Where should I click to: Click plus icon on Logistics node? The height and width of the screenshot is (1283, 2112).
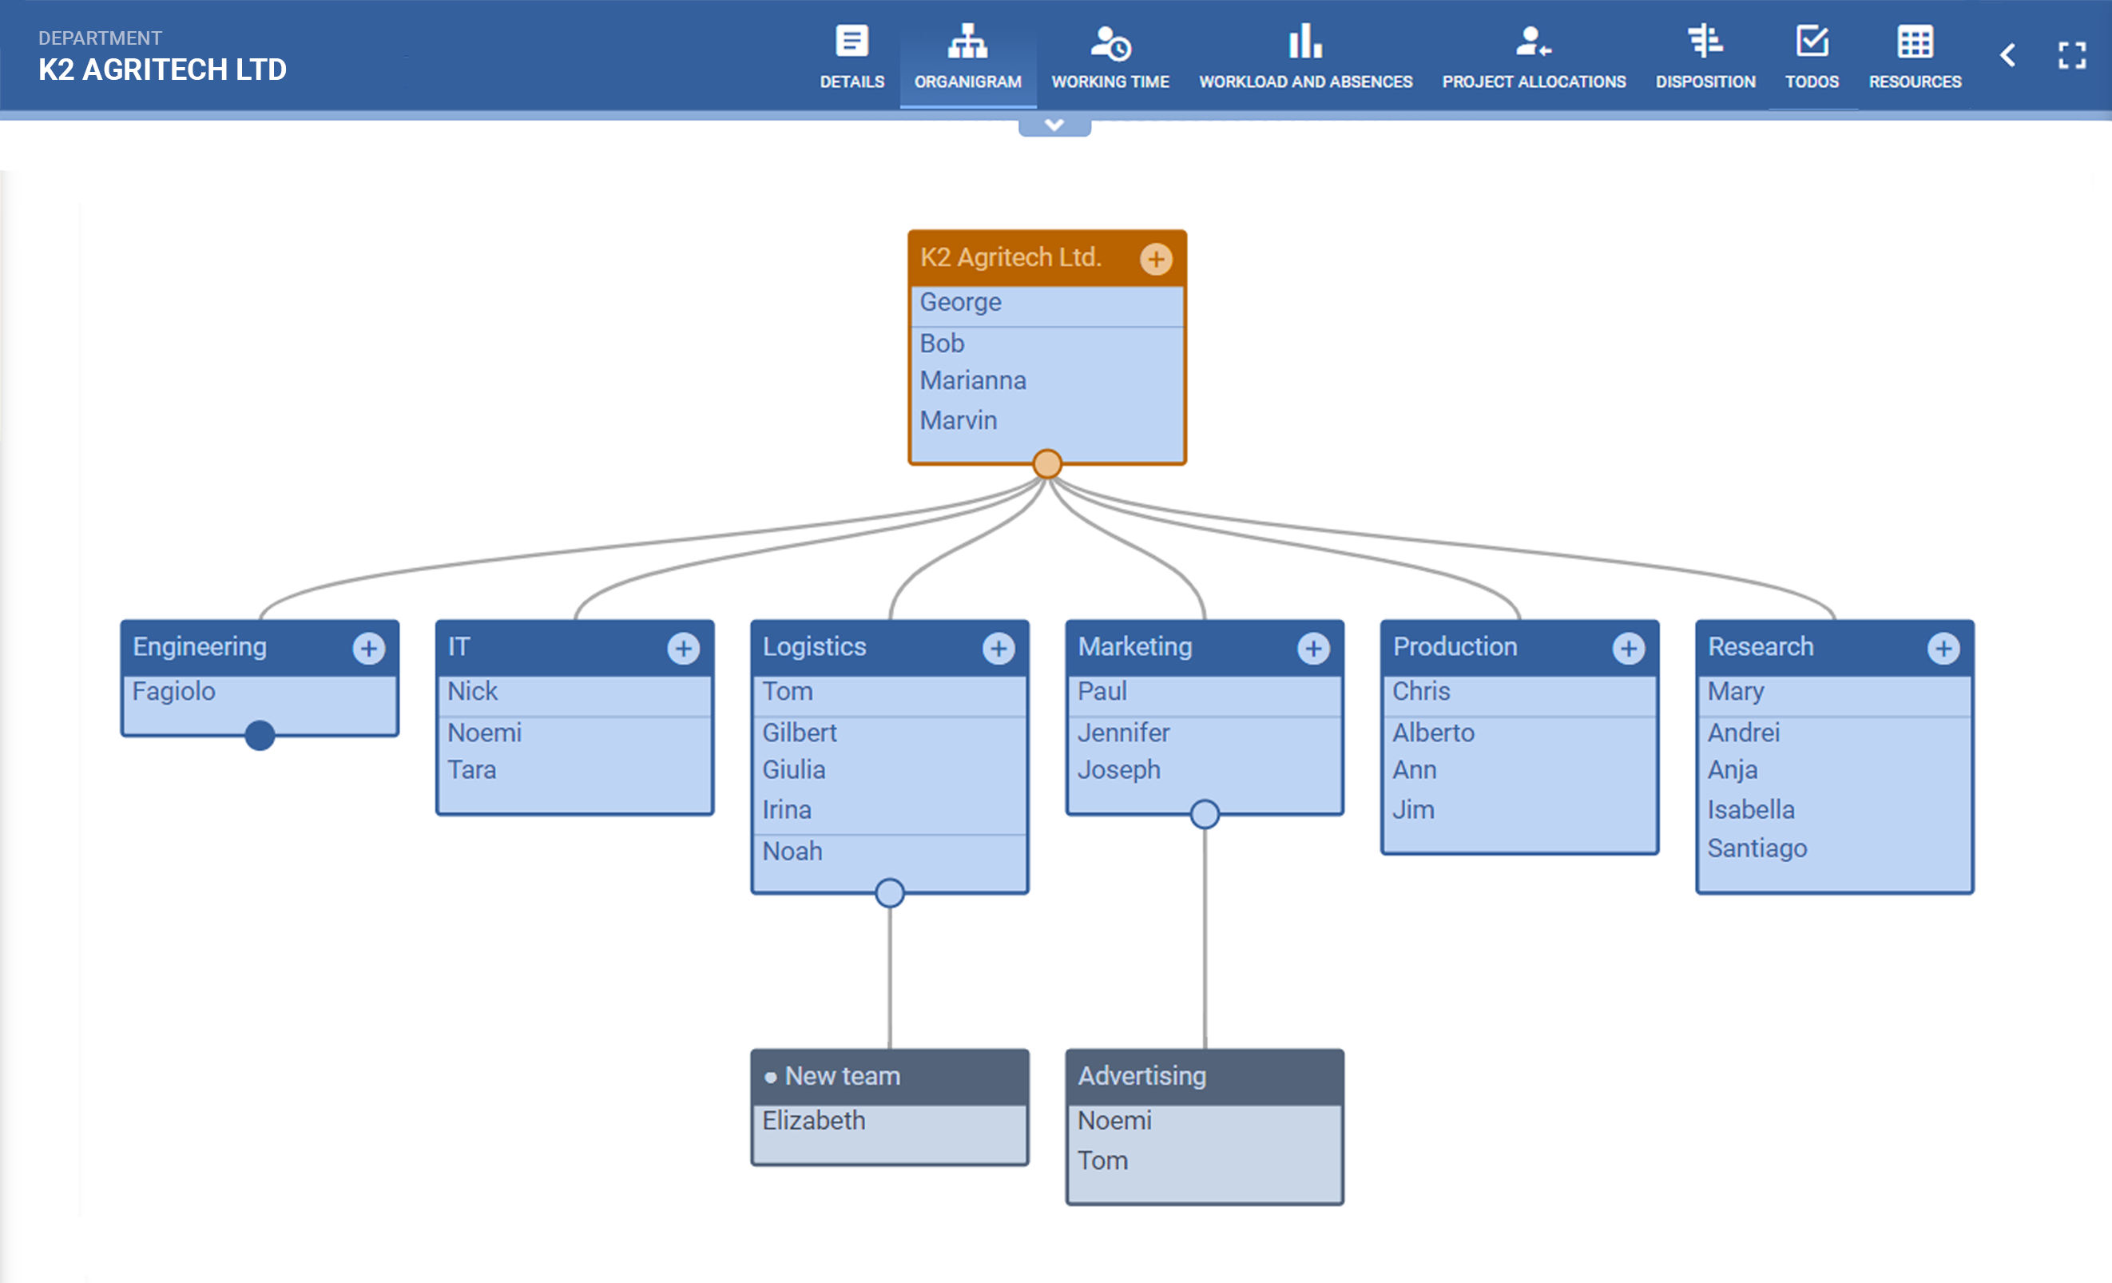point(998,649)
